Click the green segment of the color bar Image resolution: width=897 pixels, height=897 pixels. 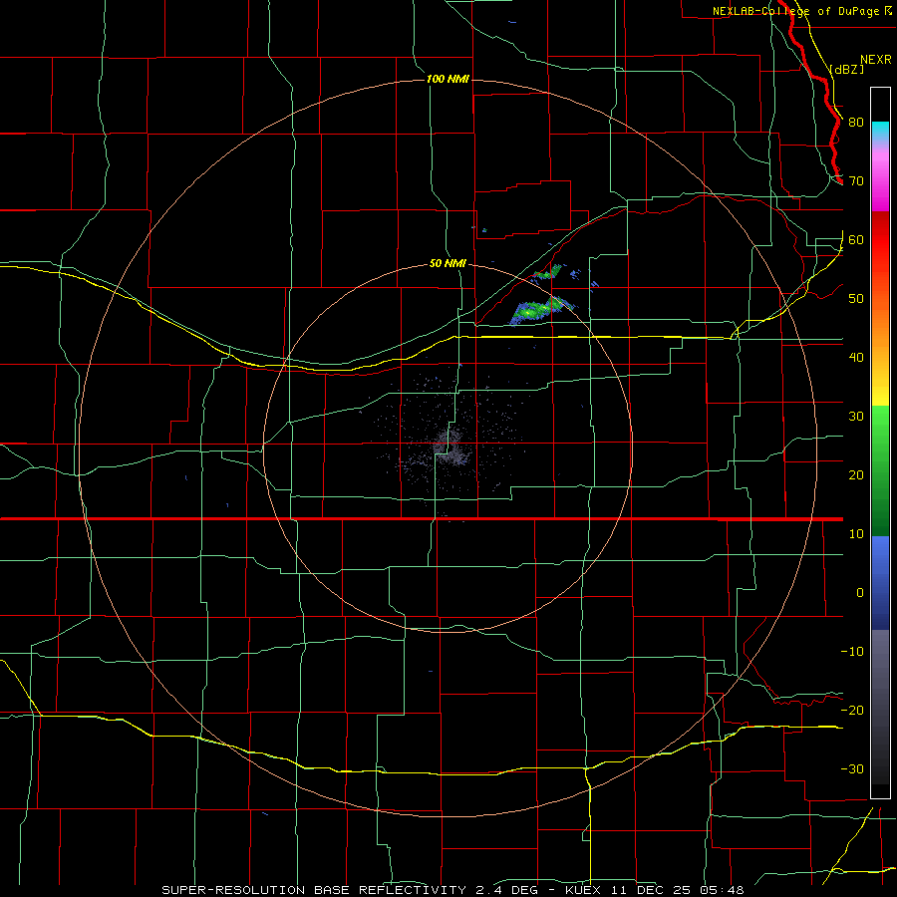pos(880,470)
